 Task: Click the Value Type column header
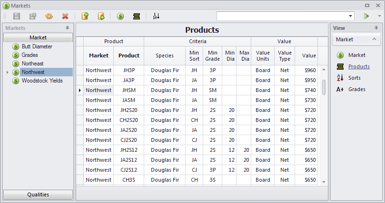tap(285, 55)
